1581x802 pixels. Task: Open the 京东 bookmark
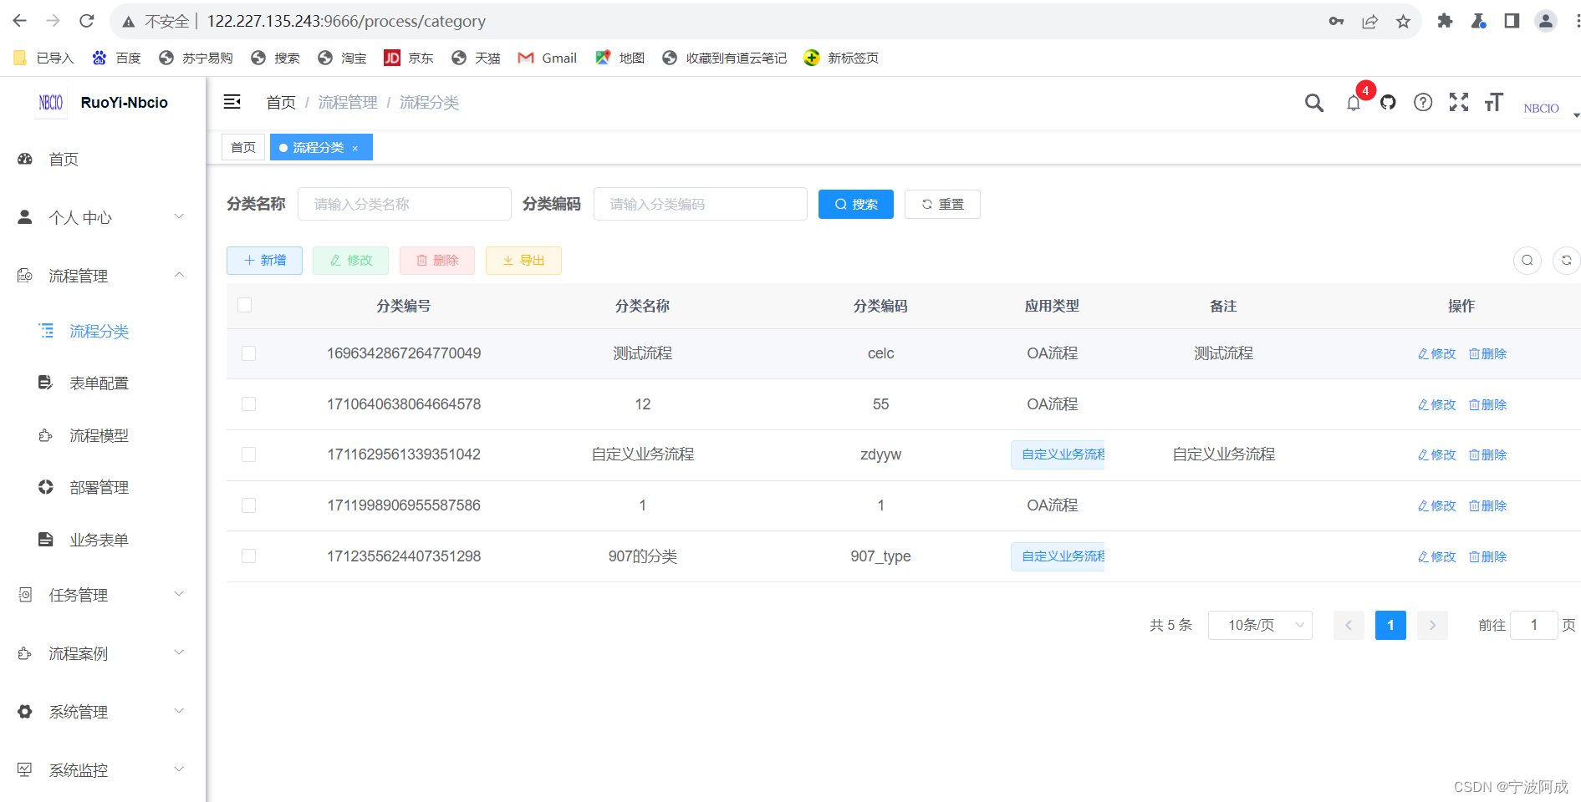click(409, 58)
